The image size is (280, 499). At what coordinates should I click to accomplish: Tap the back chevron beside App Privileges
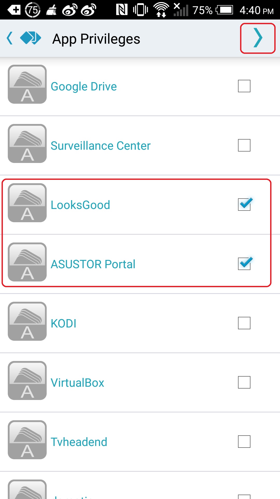click(x=10, y=38)
